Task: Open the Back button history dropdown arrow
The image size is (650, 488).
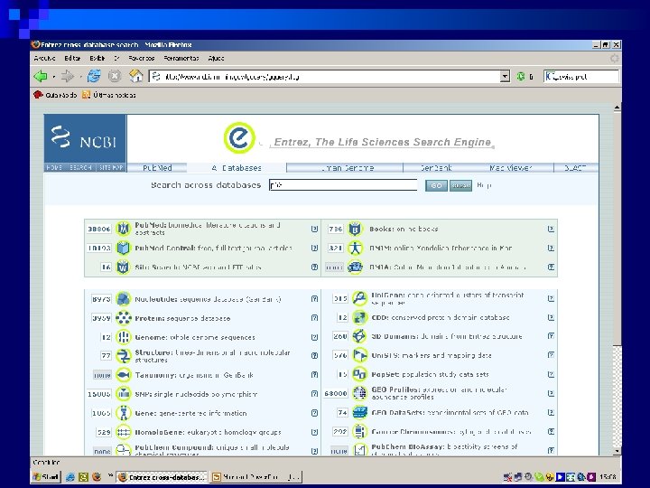Action: point(54,77)
